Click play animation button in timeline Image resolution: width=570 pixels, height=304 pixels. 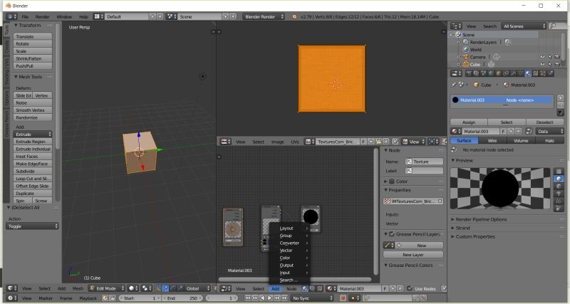(x=269, y=298)
